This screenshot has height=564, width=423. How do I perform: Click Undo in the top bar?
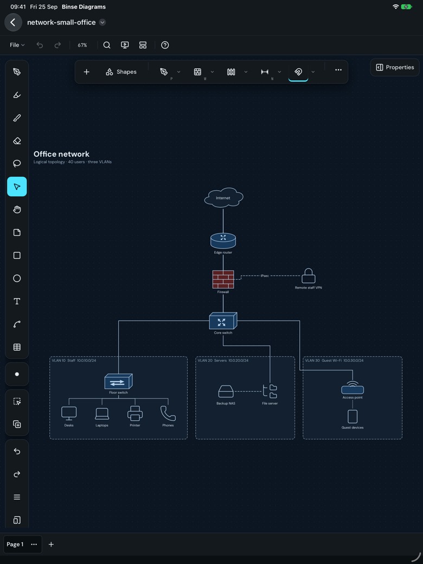[x=40, y=45]
